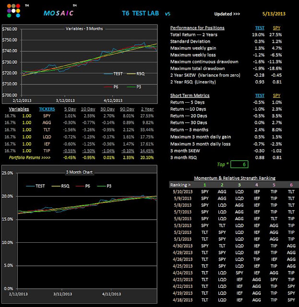Image resolution: width=299 pixels, height=307 pixels.
Task: Click the updated date 5/13/2013
Action: coord(274,14)
